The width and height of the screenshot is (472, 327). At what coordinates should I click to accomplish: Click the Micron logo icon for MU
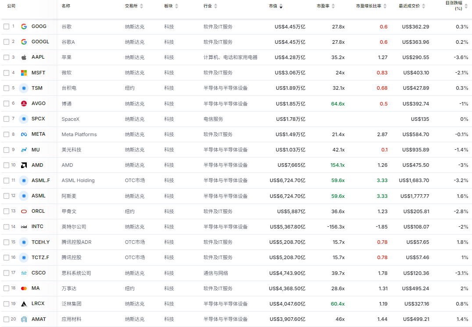24,150
